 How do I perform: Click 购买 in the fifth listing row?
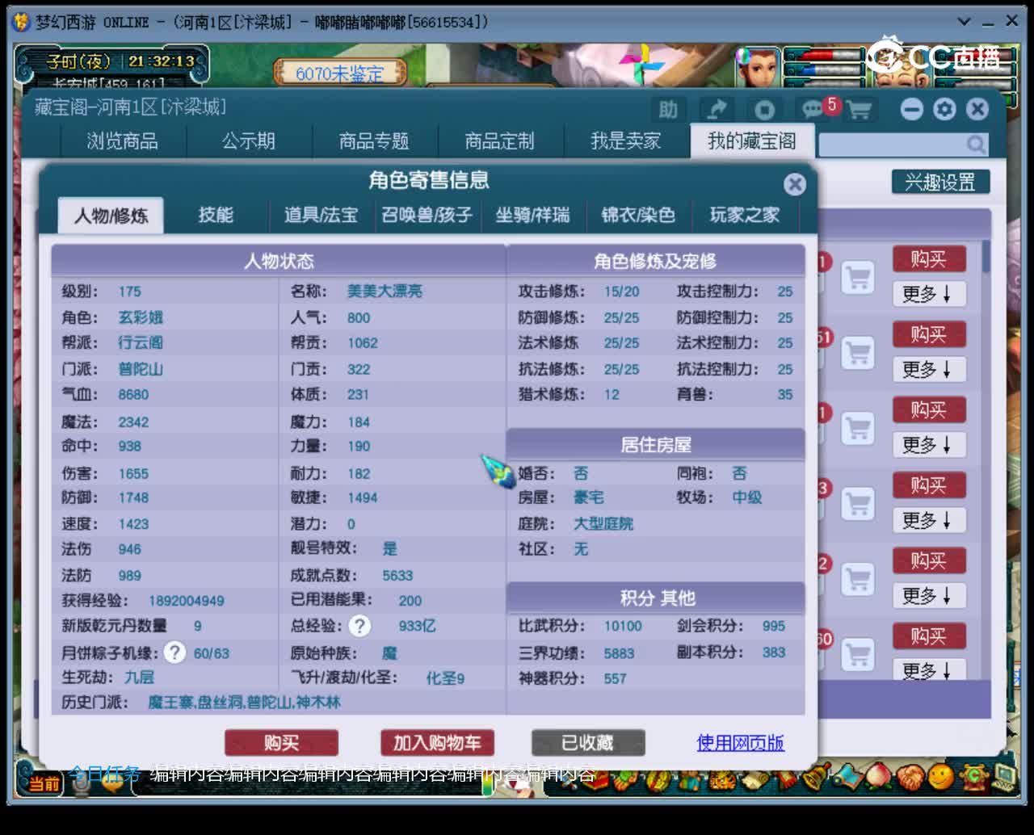click(x=929, y=560)
